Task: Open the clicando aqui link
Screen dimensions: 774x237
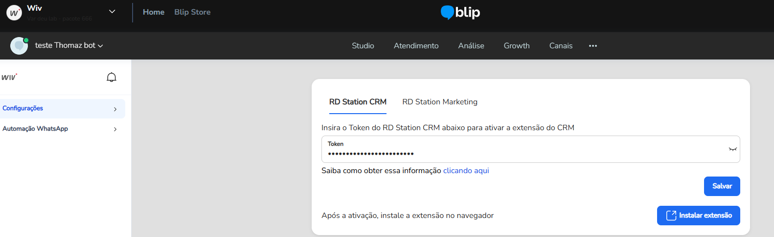Action: click(466, 171)
